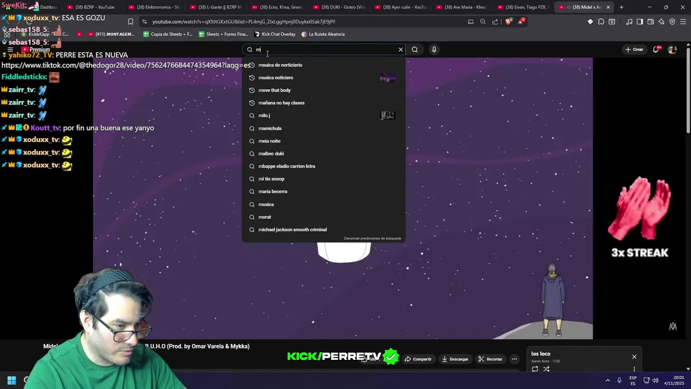
Task: Click the Descargar button
Action: pos(455,359)
